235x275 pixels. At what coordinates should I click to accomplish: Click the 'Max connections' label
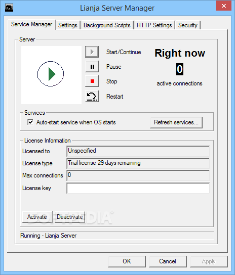(x=43, y=175)
